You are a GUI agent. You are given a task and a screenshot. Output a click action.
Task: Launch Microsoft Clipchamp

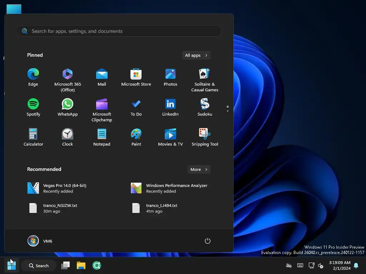coord(102,110)
